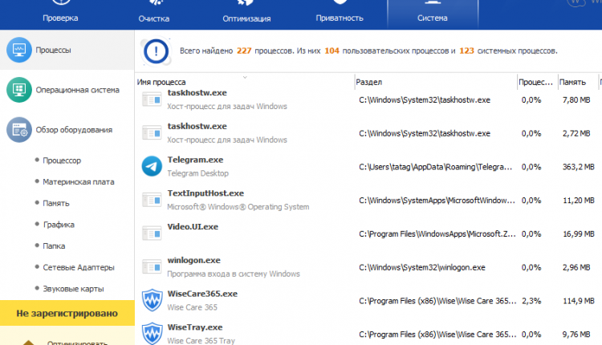Open the Графика hardware item
Image resolution: width=602 pixels, height=345 pixels.
point(59,225)
